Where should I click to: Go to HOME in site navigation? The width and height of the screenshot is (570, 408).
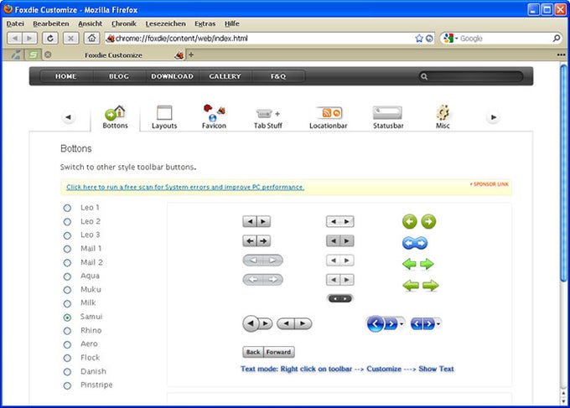(65, 76)
